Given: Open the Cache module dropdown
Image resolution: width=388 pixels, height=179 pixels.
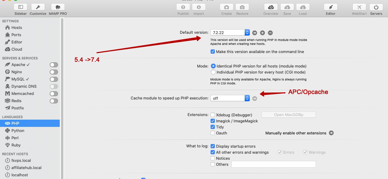Looking at the screenshot, I should point(230,98).
